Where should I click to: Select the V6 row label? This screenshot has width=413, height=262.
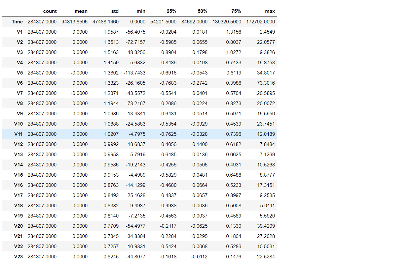pos(20,83)
